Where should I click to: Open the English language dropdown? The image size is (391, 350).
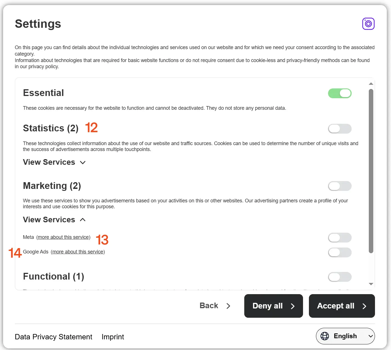pyautogui.click(x=345, y=336)
